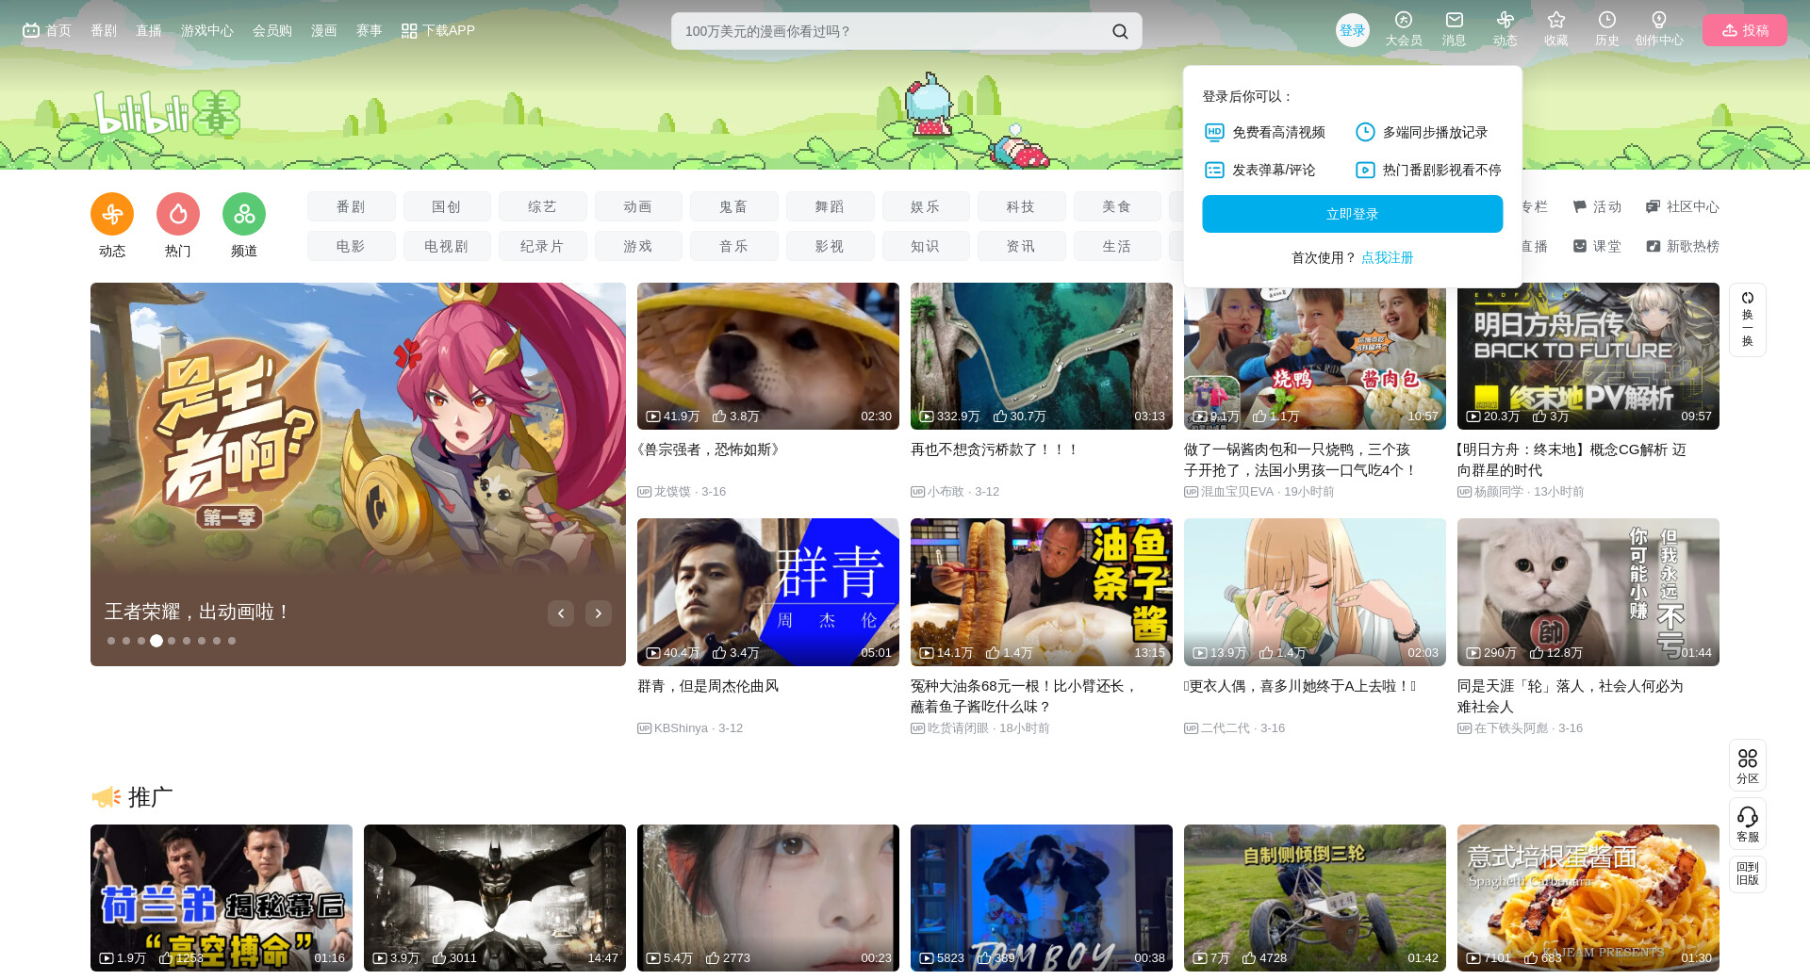This screenshot has width=1810, height=980.
Task: Click 立即登录 blue button
Action: (1353, 214)
